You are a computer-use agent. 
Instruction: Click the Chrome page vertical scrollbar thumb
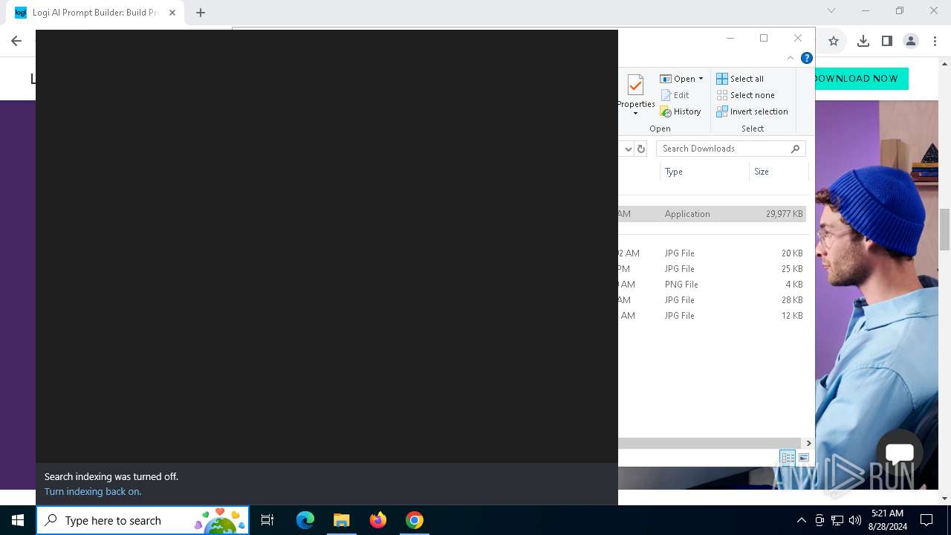pyautogui.click(x=945, y=229)
